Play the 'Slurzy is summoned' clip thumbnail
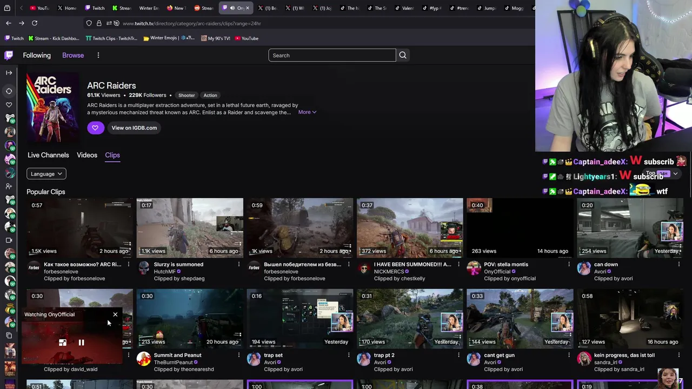 click(190, 228)
